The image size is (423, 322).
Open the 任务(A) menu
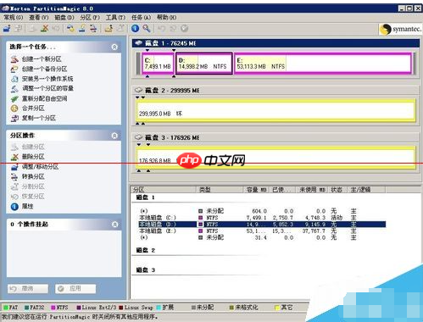click(141, 18)
